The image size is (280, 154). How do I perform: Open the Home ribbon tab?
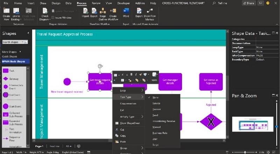click(x=18, y=3)
